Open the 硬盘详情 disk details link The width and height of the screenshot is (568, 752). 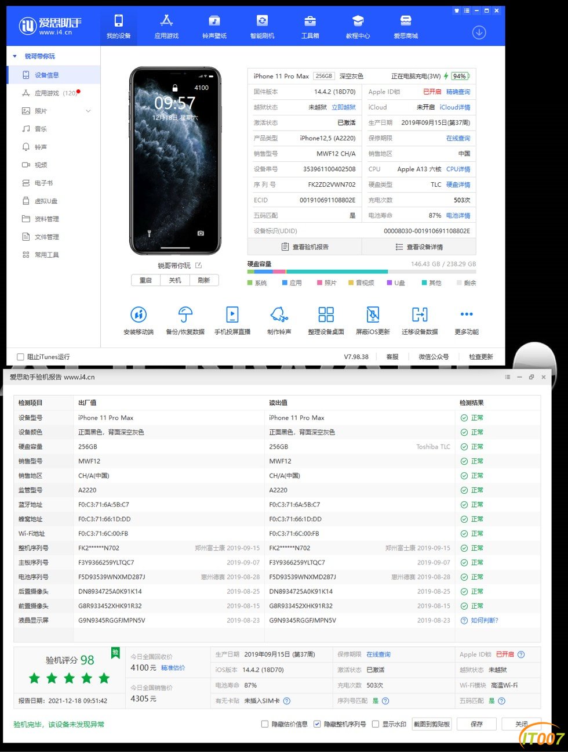[458, 185]
